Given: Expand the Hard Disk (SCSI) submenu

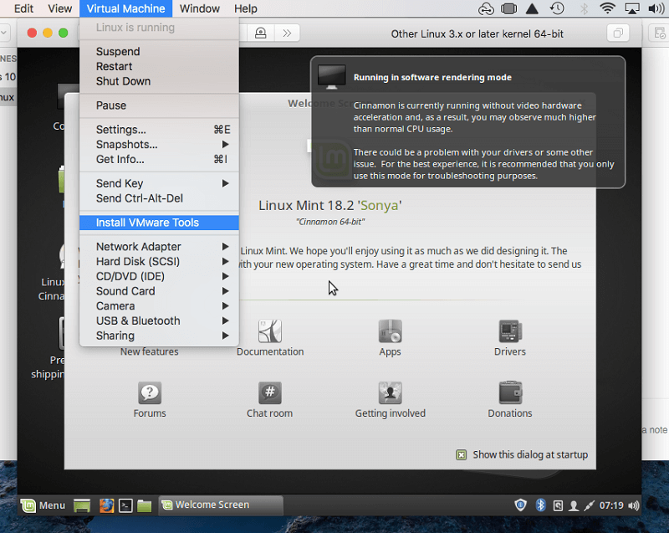Looking at the screenshot, I should click(x=159, y=262).
